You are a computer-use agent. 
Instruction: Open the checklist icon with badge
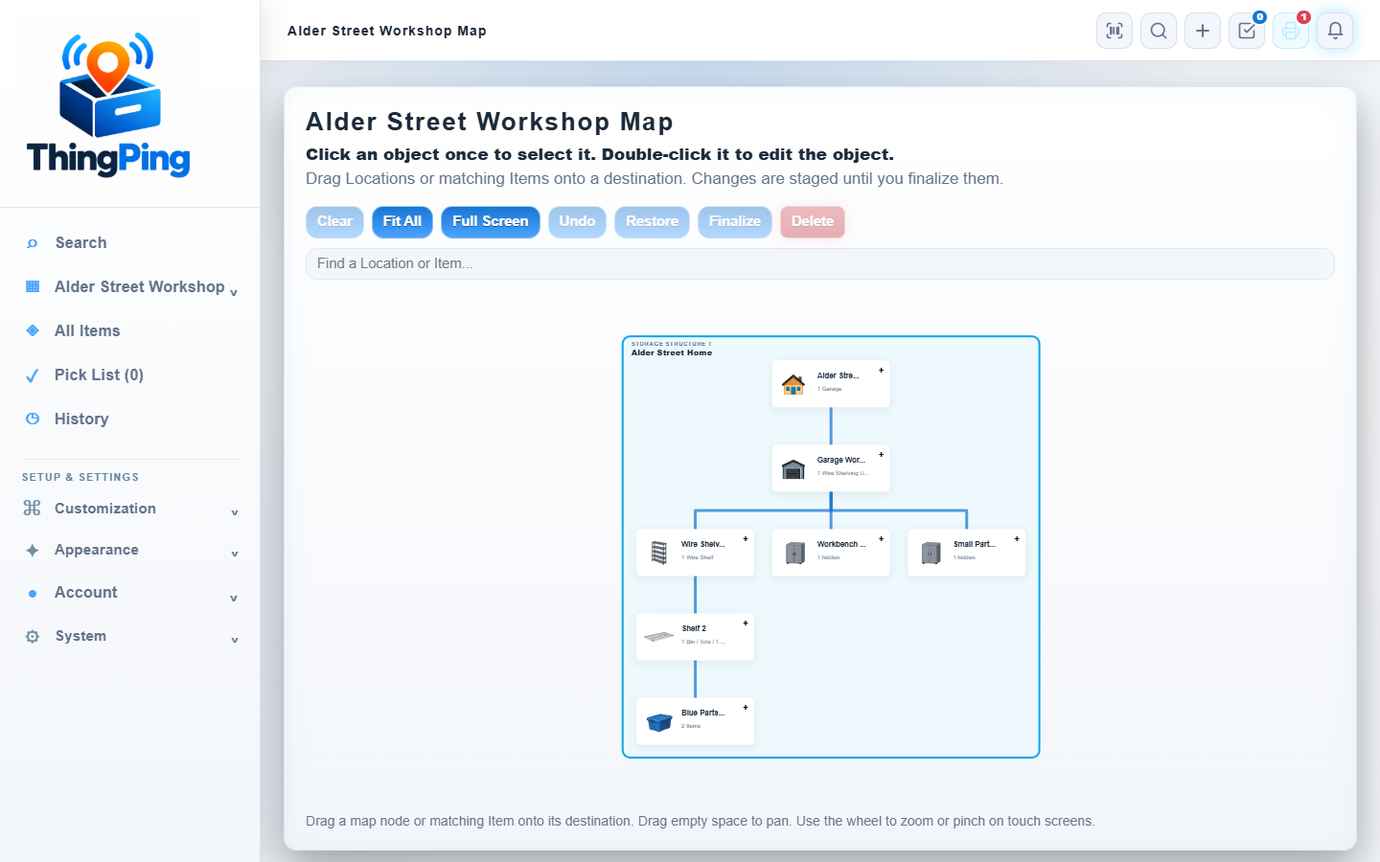(x=1247, y=31)
